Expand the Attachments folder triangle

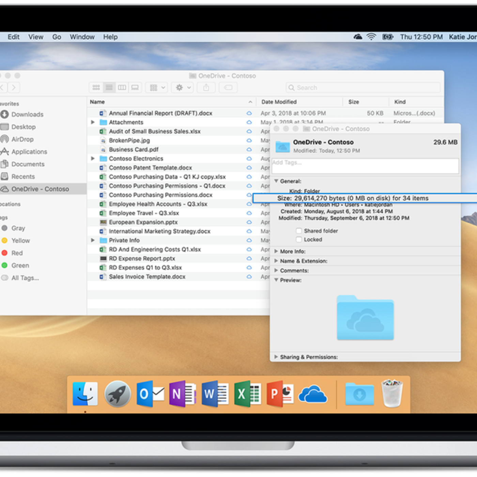click(x=93, y=122)
